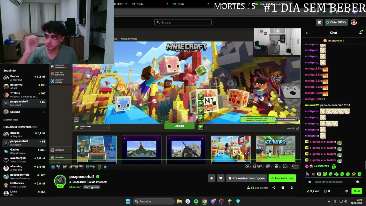Click the volume icon in system tray
Viewport: 366px width, 206px height.
(346, 201)
